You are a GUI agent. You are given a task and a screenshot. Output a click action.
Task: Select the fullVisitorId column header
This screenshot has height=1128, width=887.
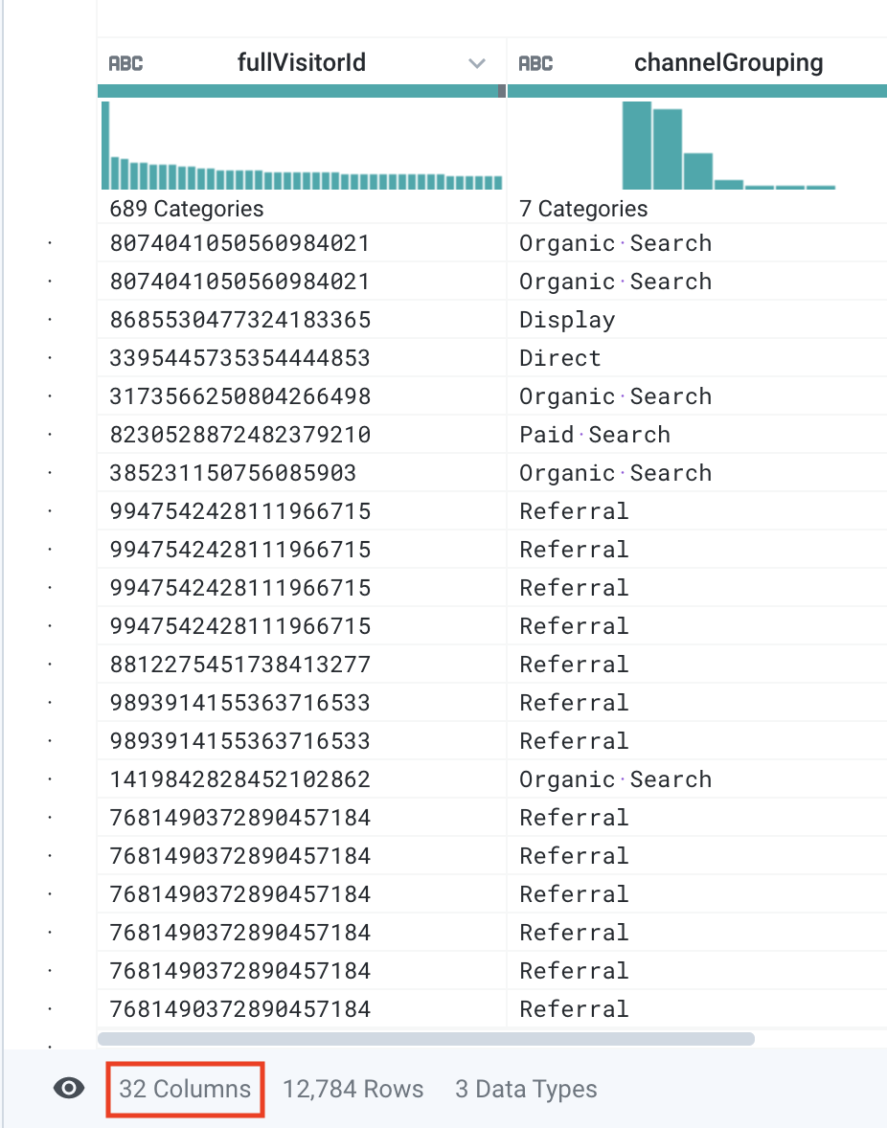tap(301, 64)
